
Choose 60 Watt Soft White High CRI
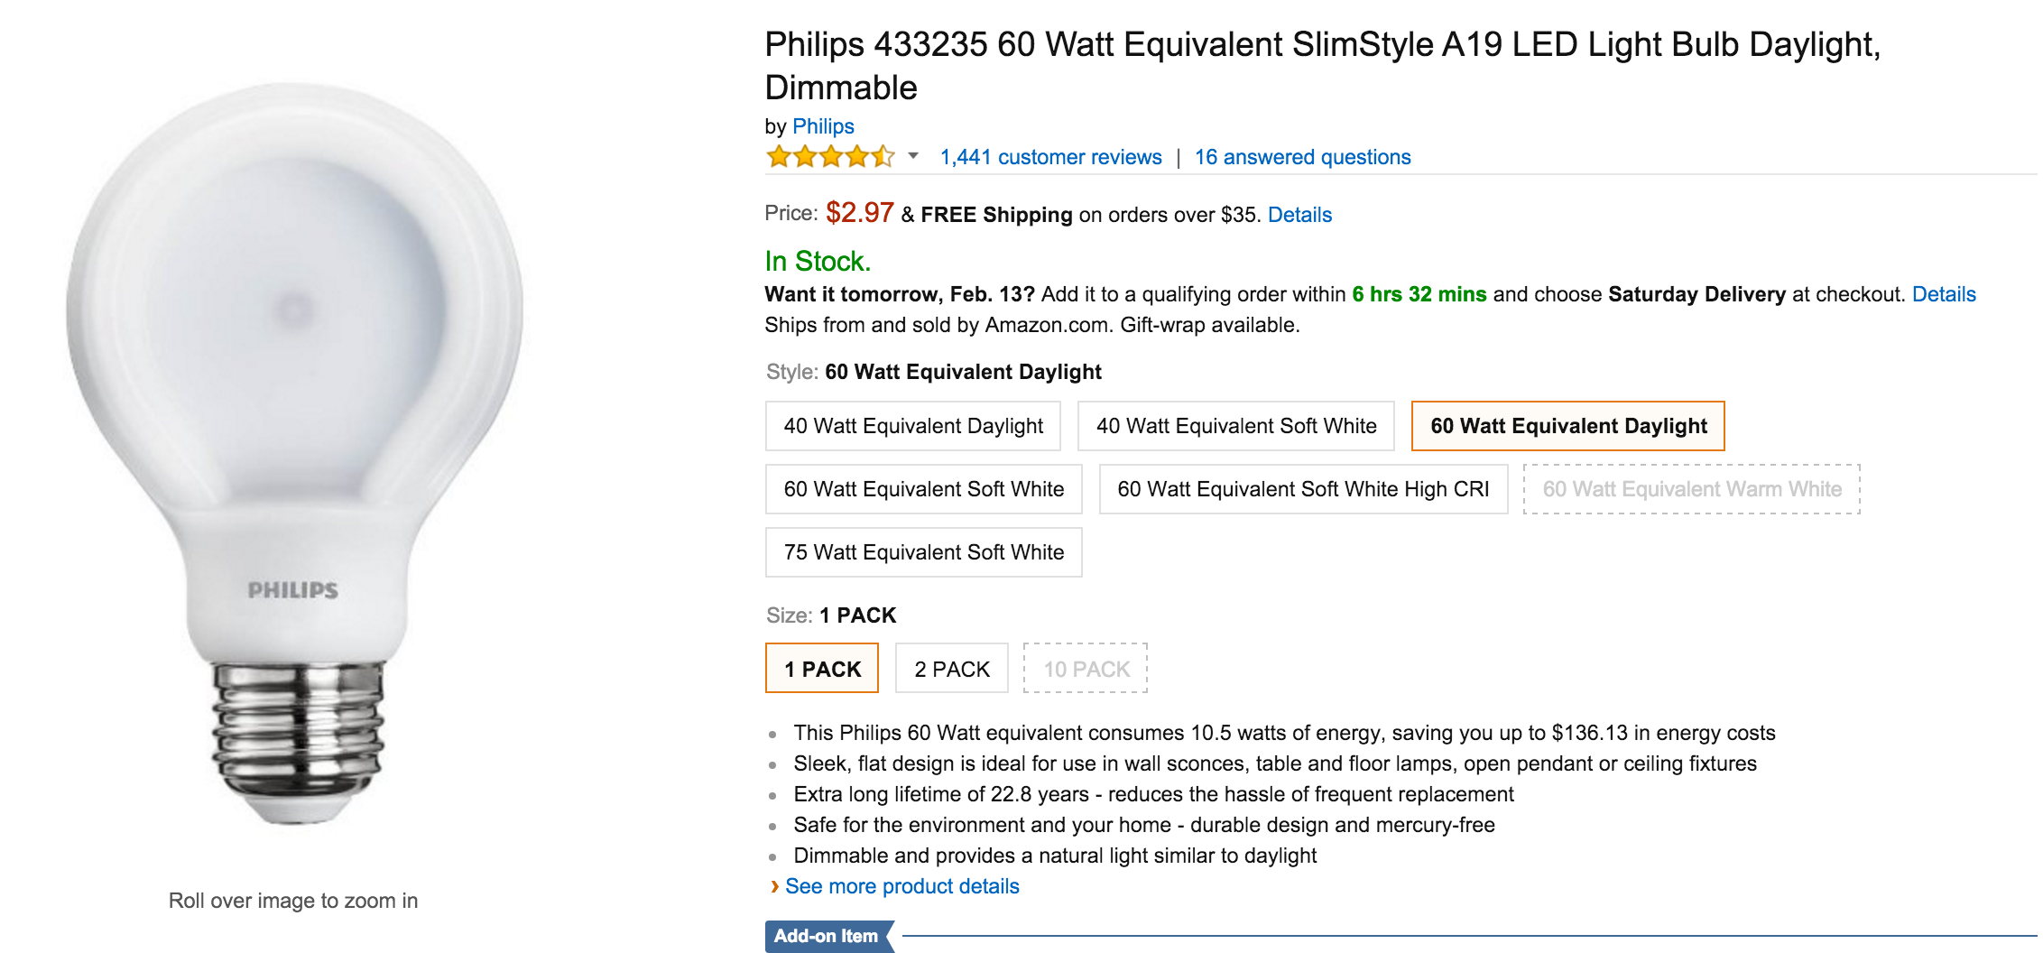pyautogui.click(x=1302, y=489)
